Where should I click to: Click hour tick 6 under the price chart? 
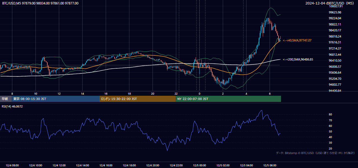(270, 94)
